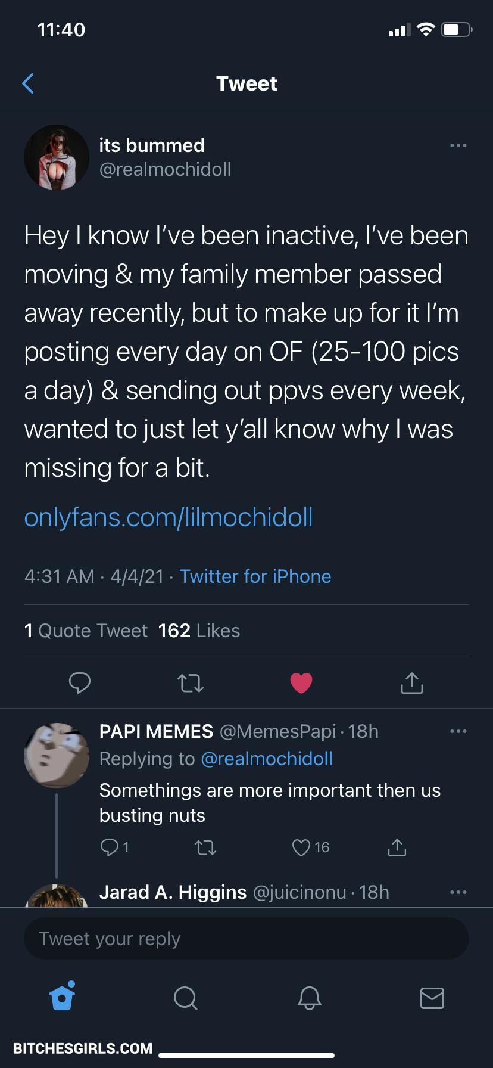The width and height of the screenshot is (493, 1068).
Task: Open the Messages envelope tab
Action: [432, 997]
